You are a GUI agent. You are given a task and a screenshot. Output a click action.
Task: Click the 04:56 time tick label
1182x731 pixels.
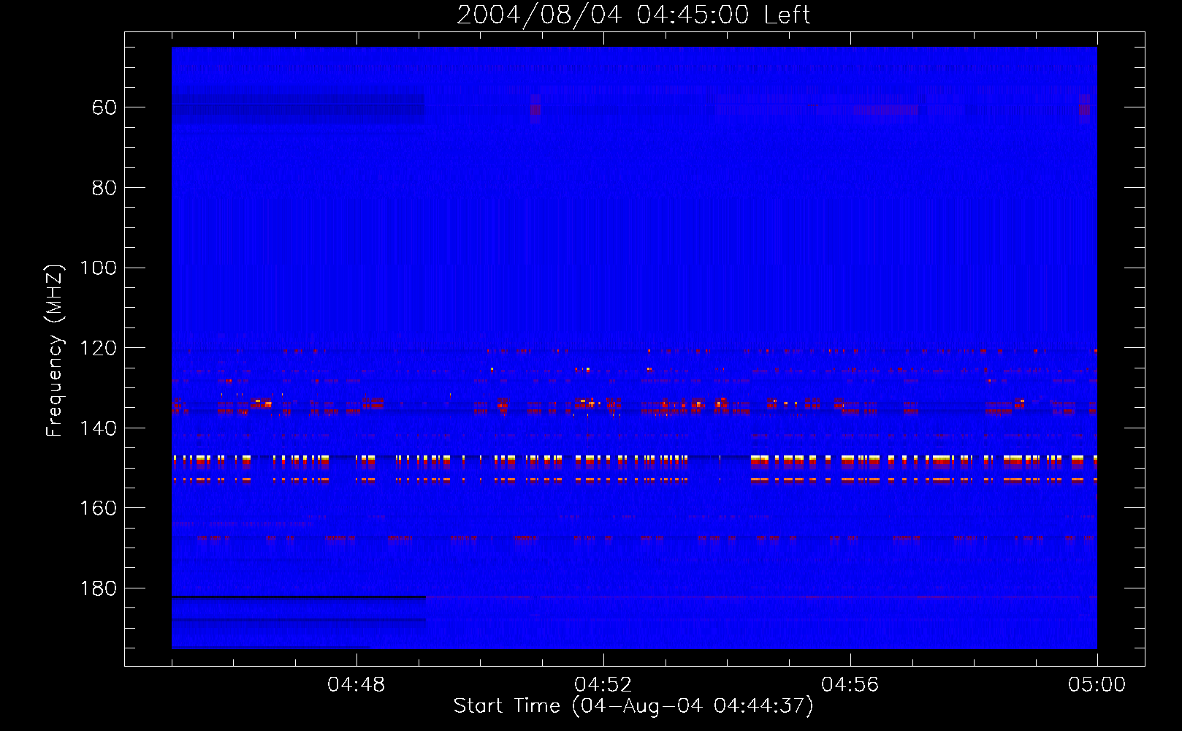[850, 685]
